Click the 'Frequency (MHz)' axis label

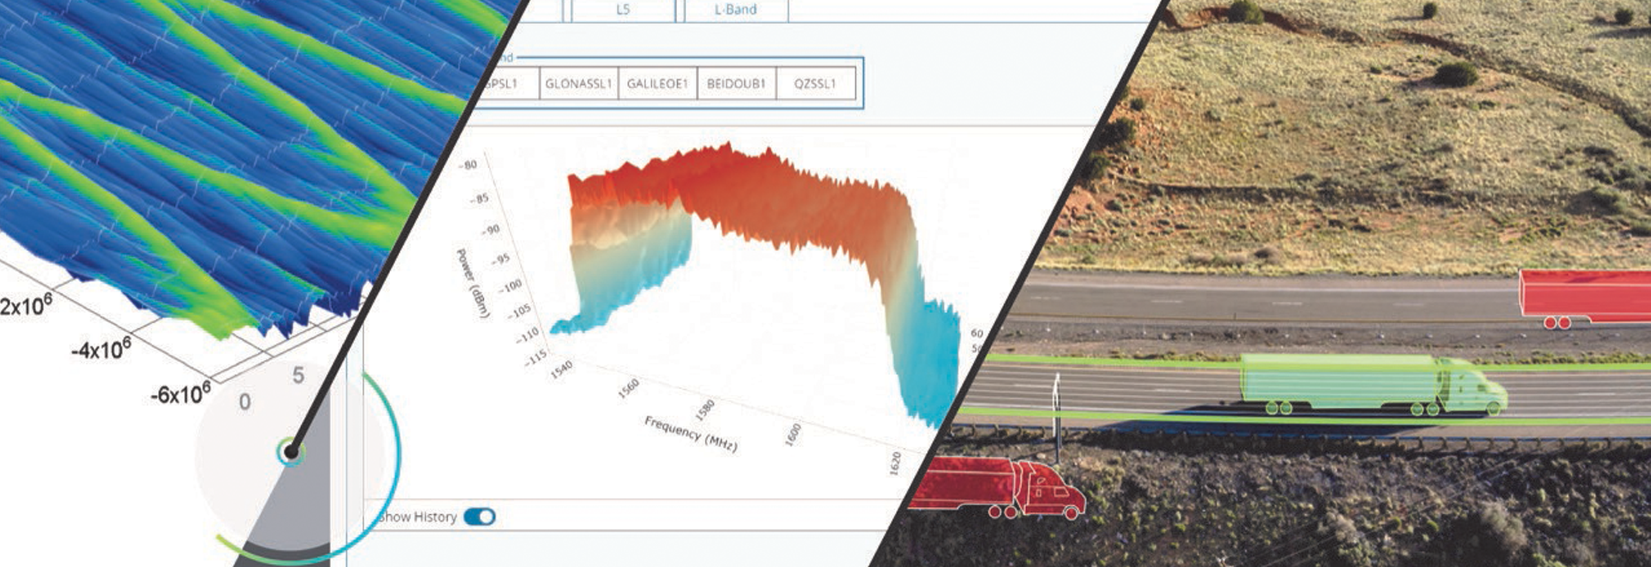(x=691, y=435)
